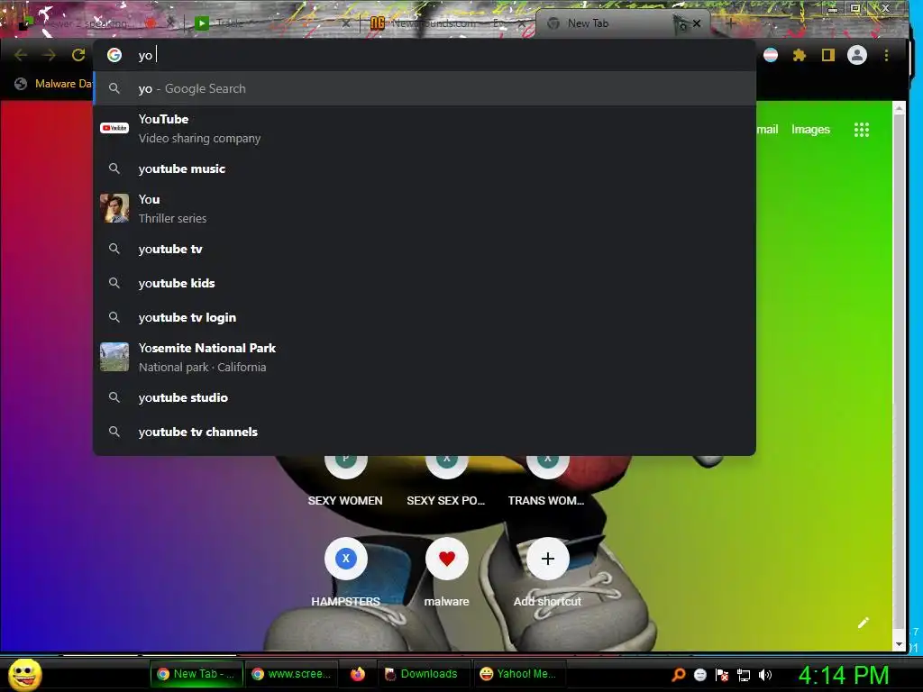Click the Google logo in the address bar

pyautogui.click(x=114, y=55)
